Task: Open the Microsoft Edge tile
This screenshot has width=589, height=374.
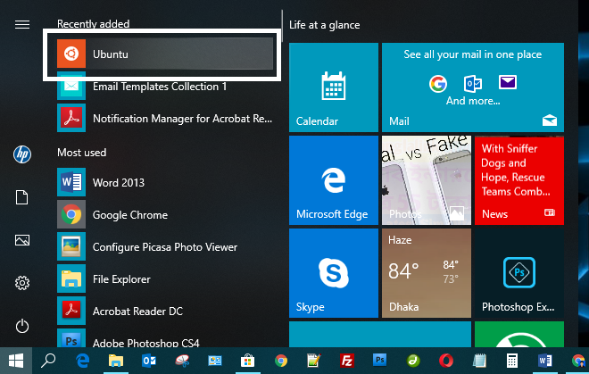Action: 334,180
